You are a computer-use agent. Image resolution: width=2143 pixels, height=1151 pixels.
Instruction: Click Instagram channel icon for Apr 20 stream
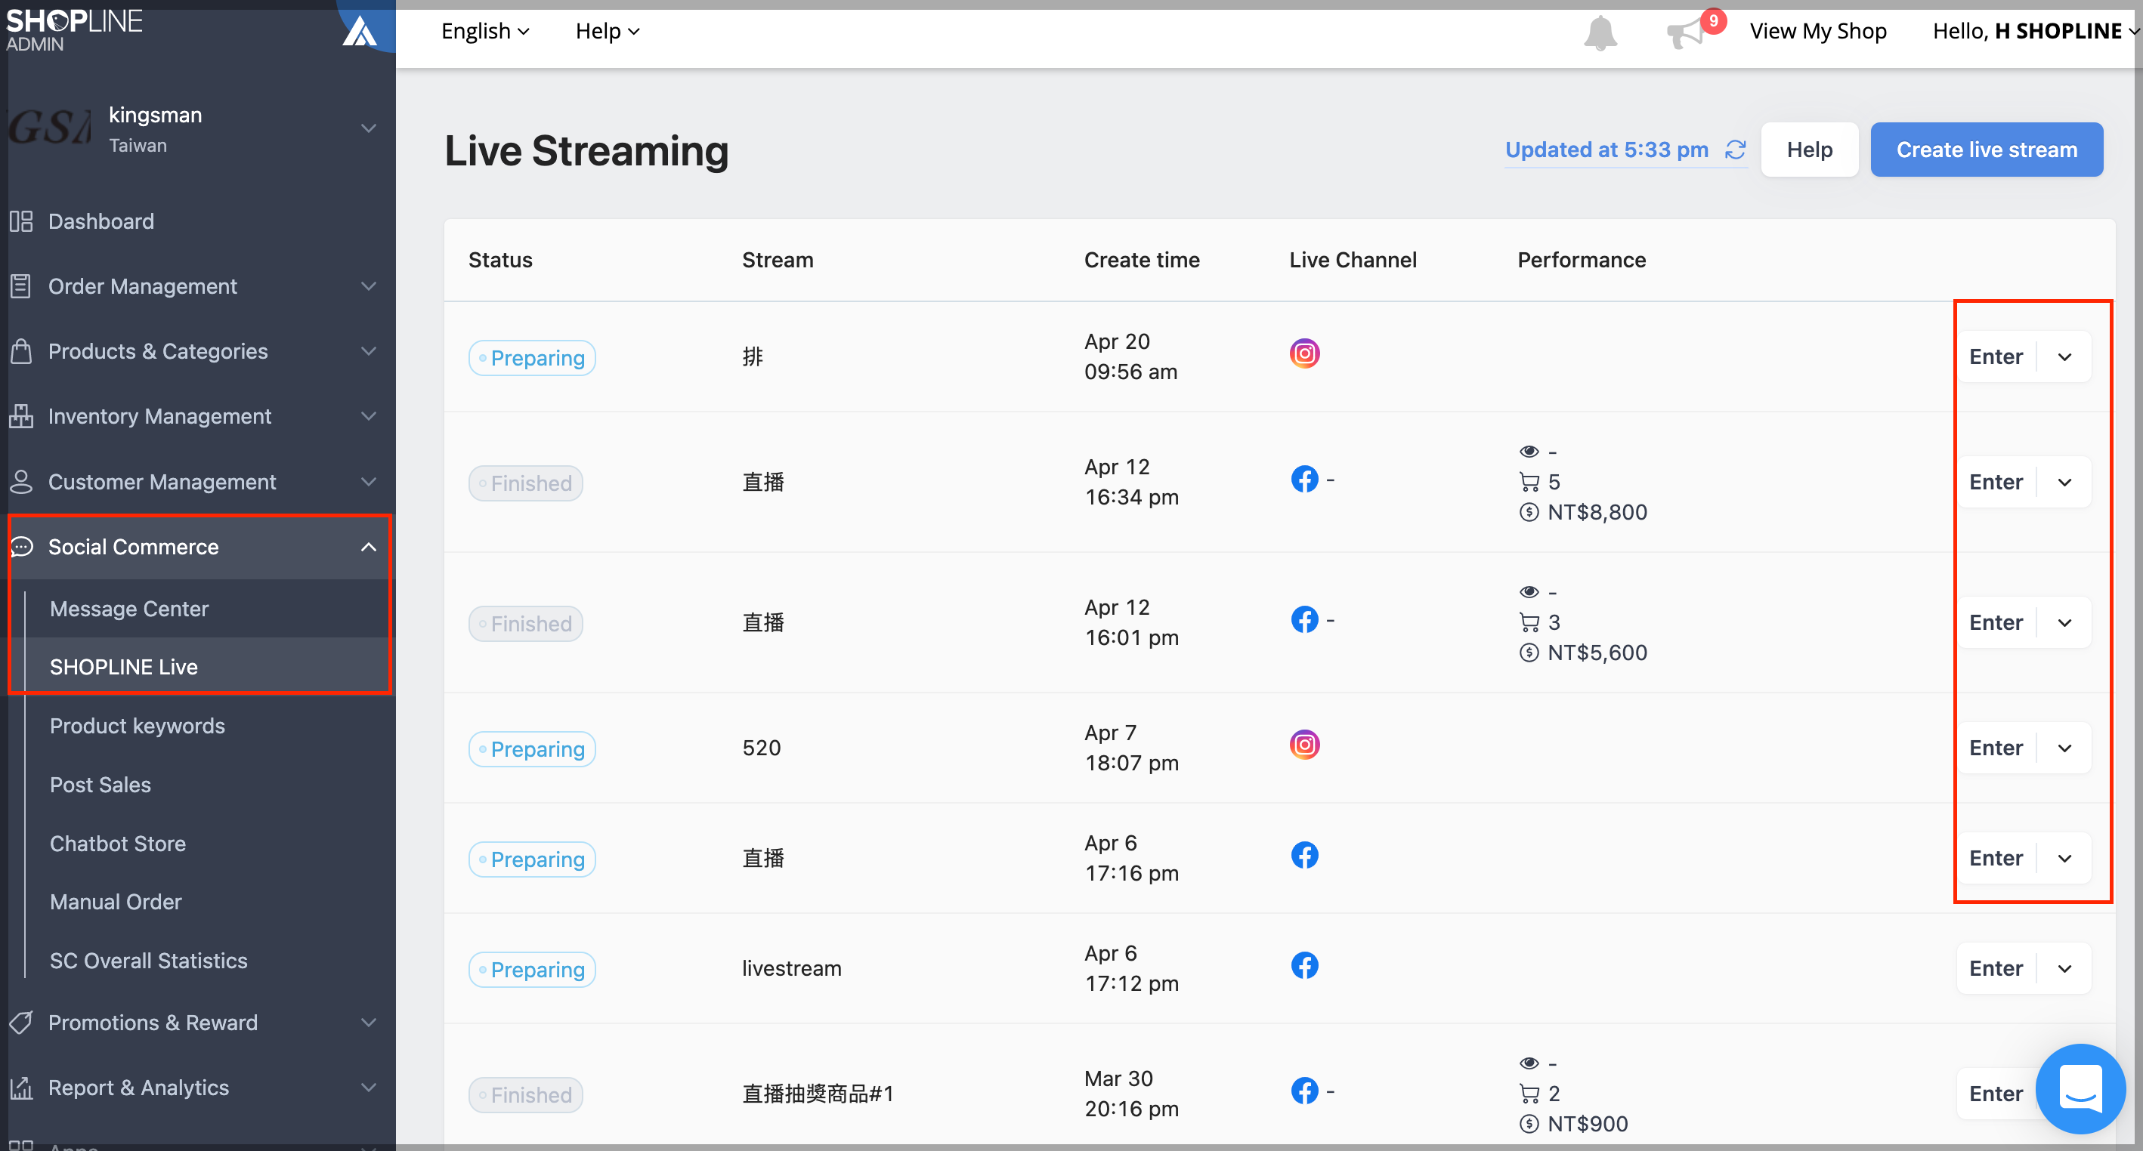(1304, 353)
